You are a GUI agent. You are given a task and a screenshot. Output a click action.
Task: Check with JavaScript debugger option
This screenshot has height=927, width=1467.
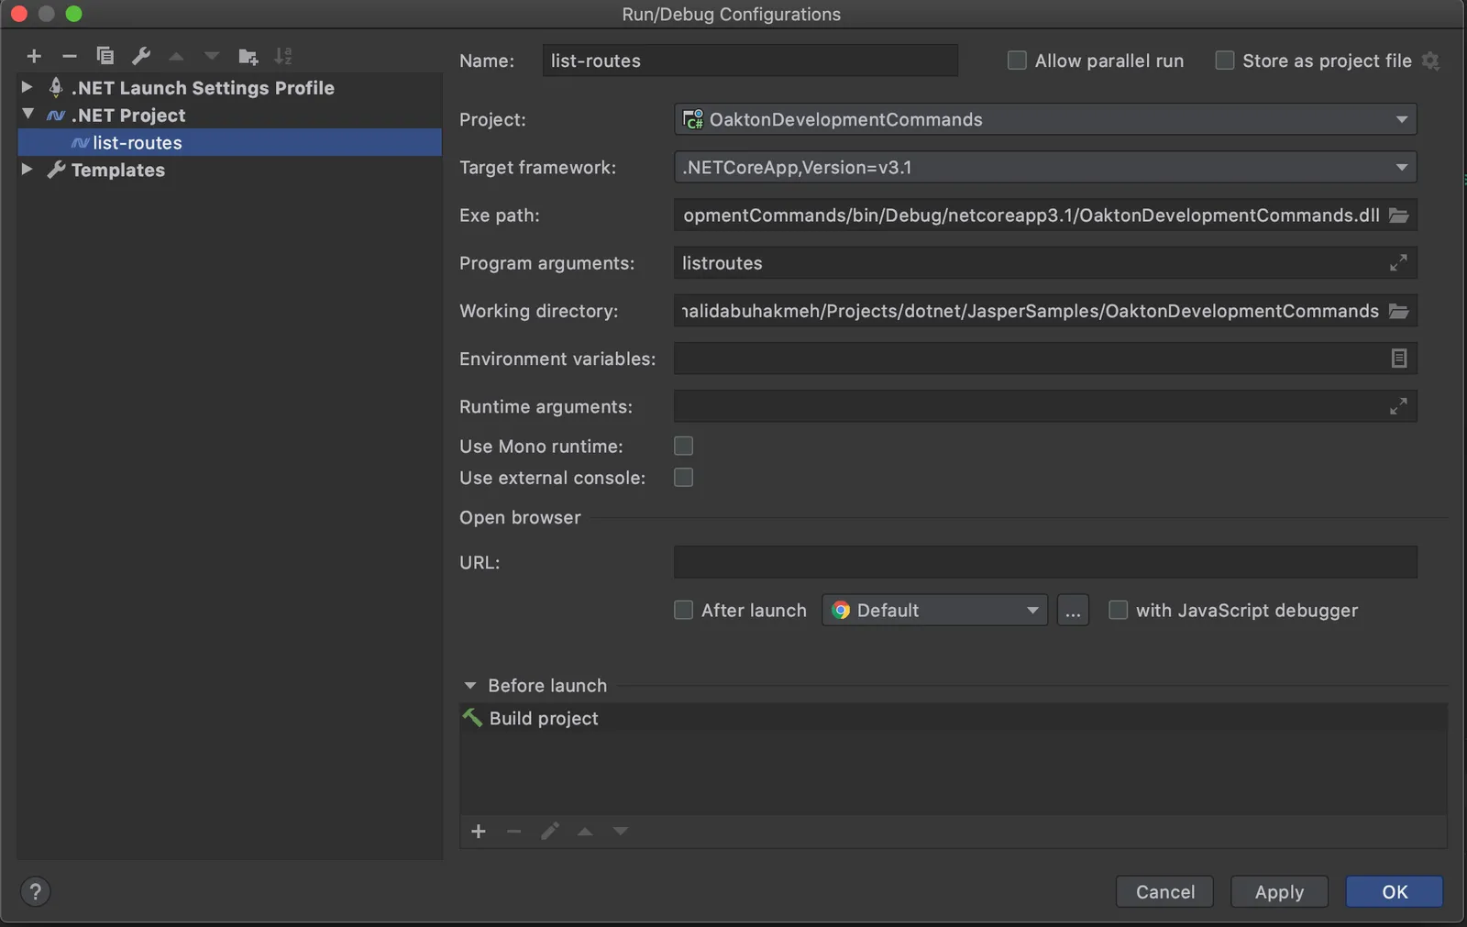(x=1119, y=610)
